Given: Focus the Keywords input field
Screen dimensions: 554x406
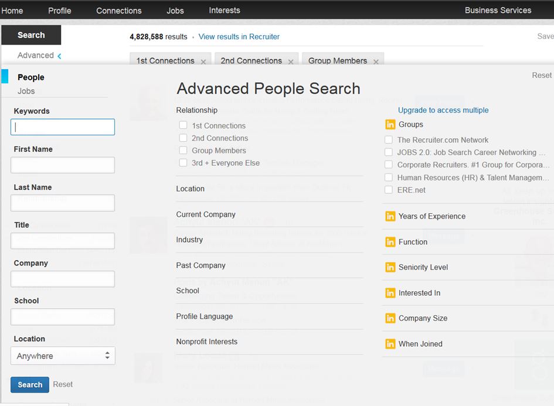Looking at the screenshot, I should click(63, 127).
